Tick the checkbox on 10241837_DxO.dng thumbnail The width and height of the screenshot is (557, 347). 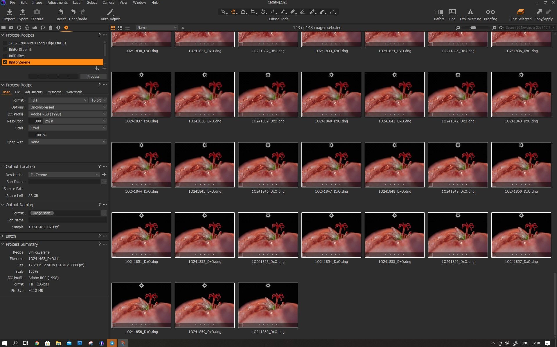click(114, 114)
